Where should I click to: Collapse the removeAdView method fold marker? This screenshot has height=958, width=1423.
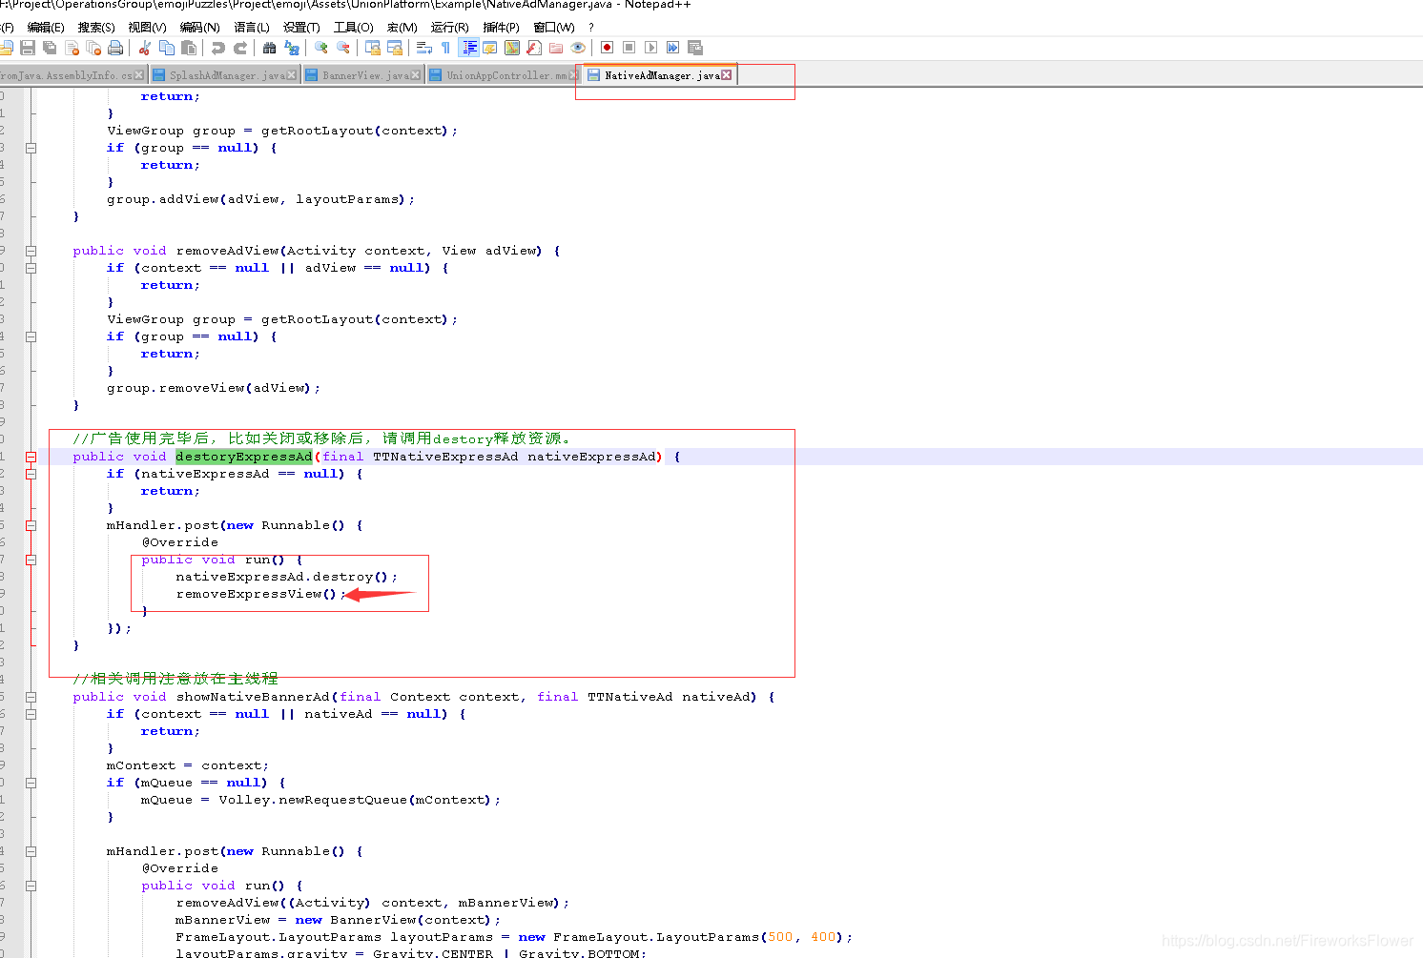click(x=31, y=251)
